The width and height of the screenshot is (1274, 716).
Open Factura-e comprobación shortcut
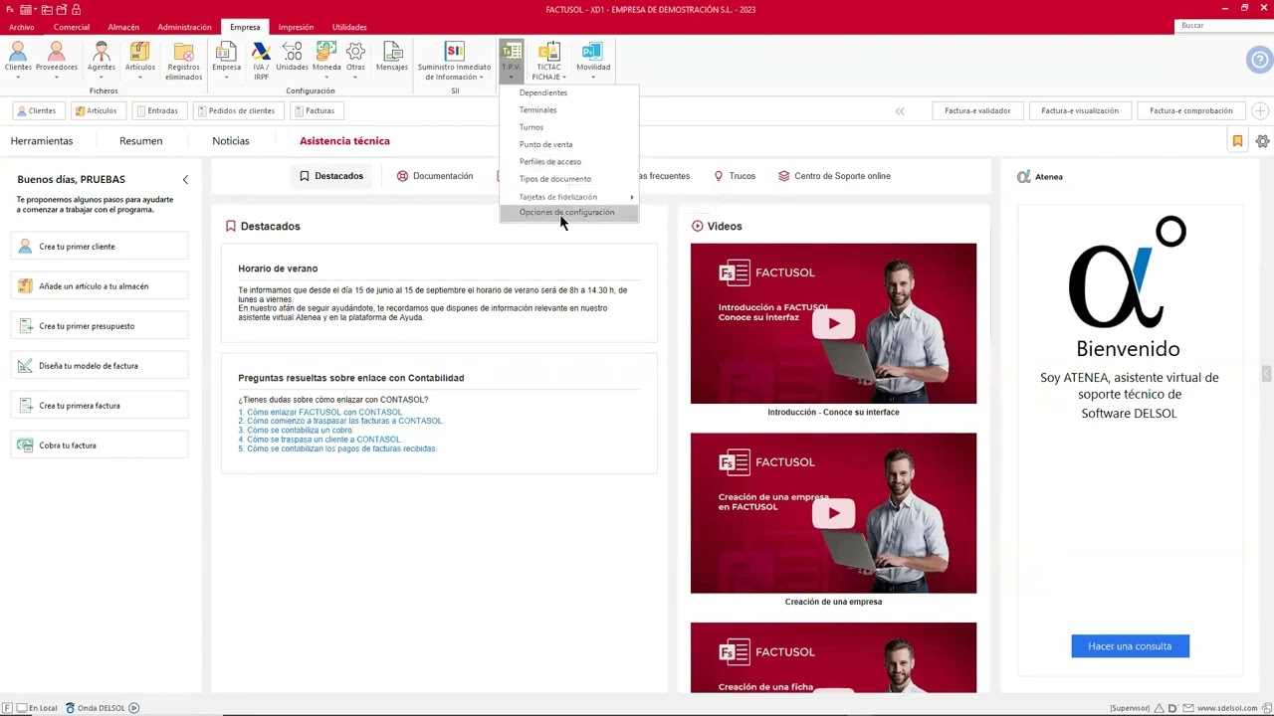[x=1190, y=110]
